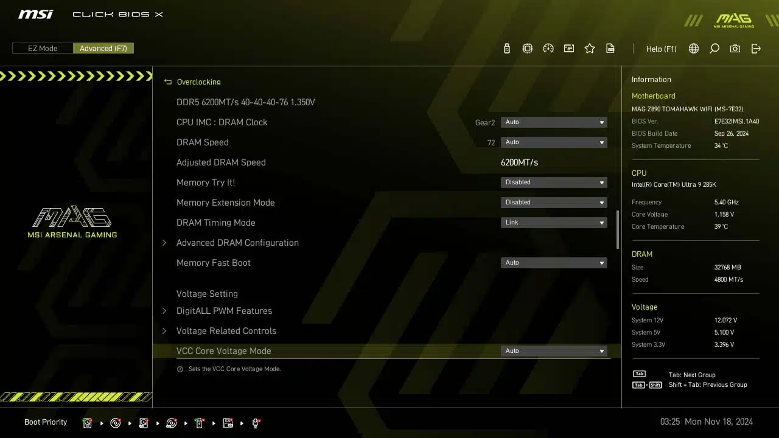Screen dimensions: 779x438
Task: Click CPU Frequency 5.40 GHz value
Action: click(727, 203)
